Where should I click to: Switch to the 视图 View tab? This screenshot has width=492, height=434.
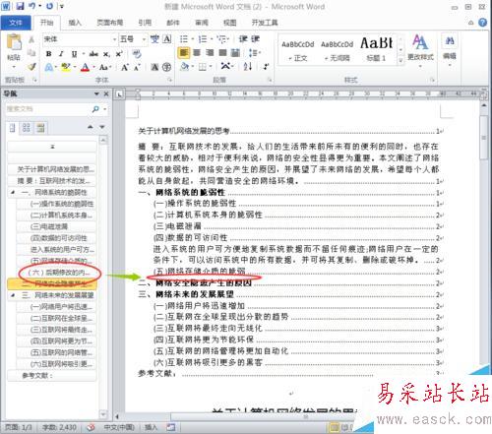tap(229, 23)
